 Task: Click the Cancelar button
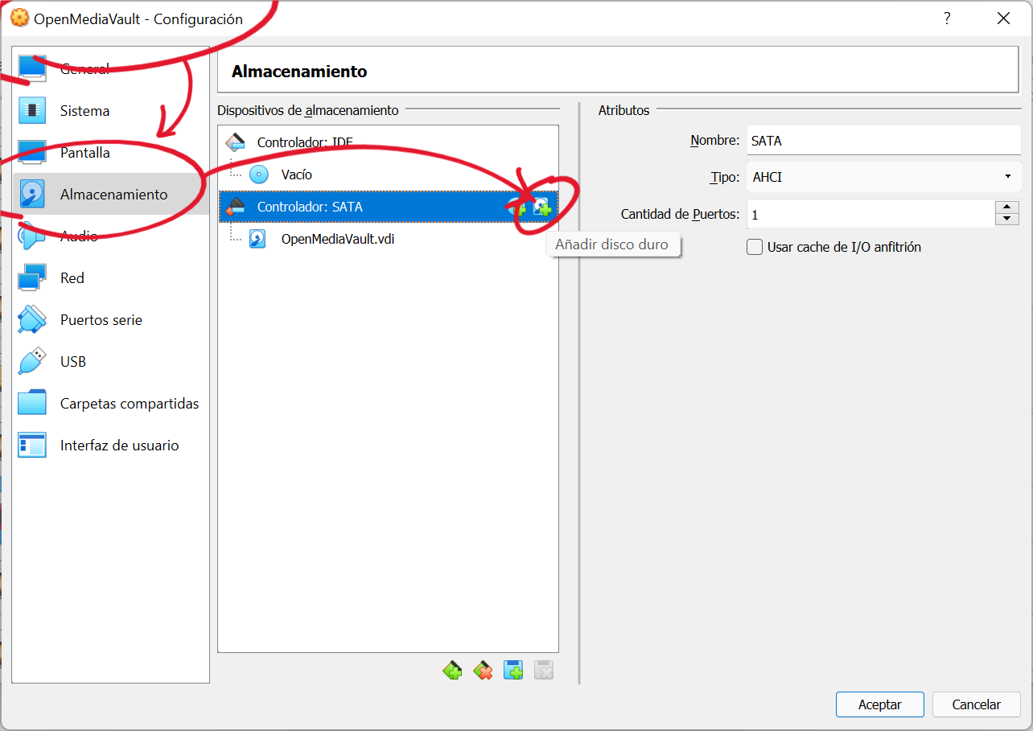point(976,704)
